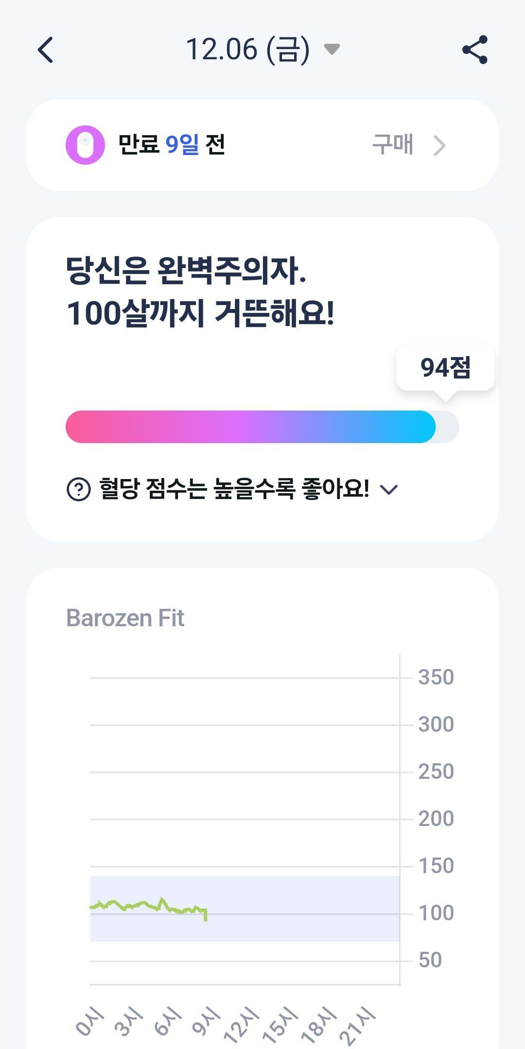
Task: Click the question mark help icon
Action: tap(78, 489)
